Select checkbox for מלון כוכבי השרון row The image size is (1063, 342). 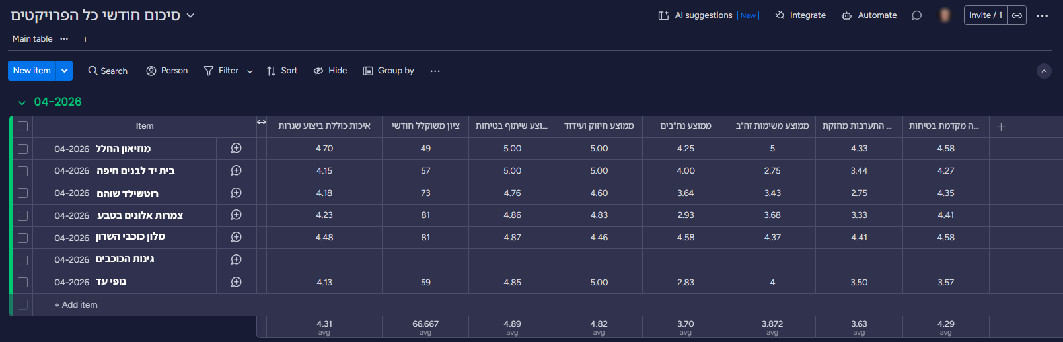(22, 238)
